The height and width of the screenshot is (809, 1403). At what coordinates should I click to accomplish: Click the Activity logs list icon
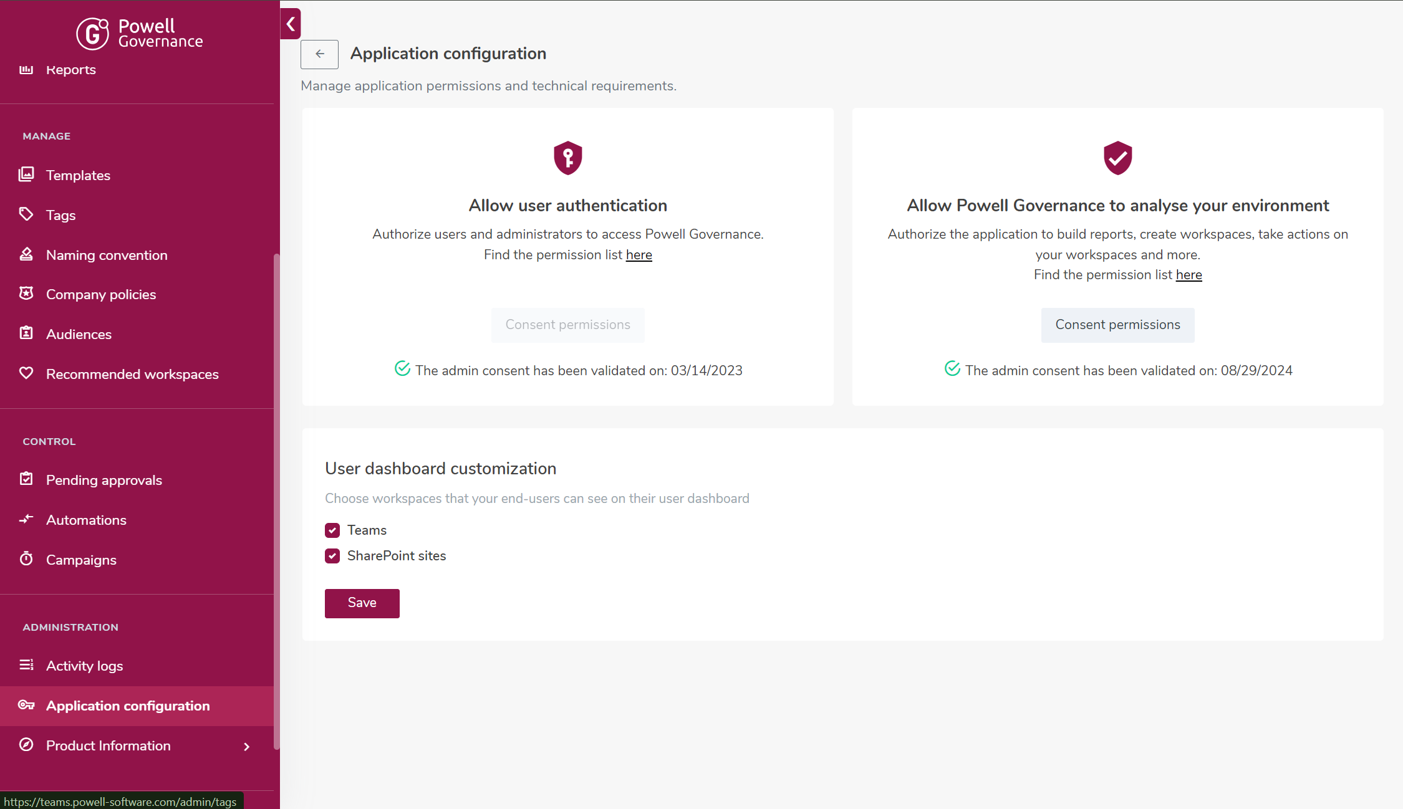(x=26, y=665)
